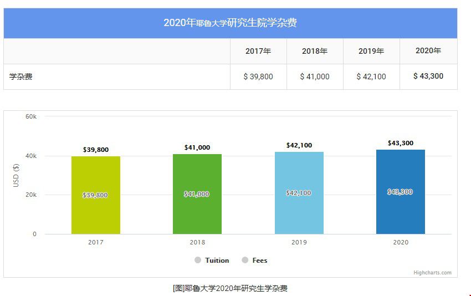Click the 2017年 column header
The height and width of the screenshot is (296, 471).
pos(258,51)
